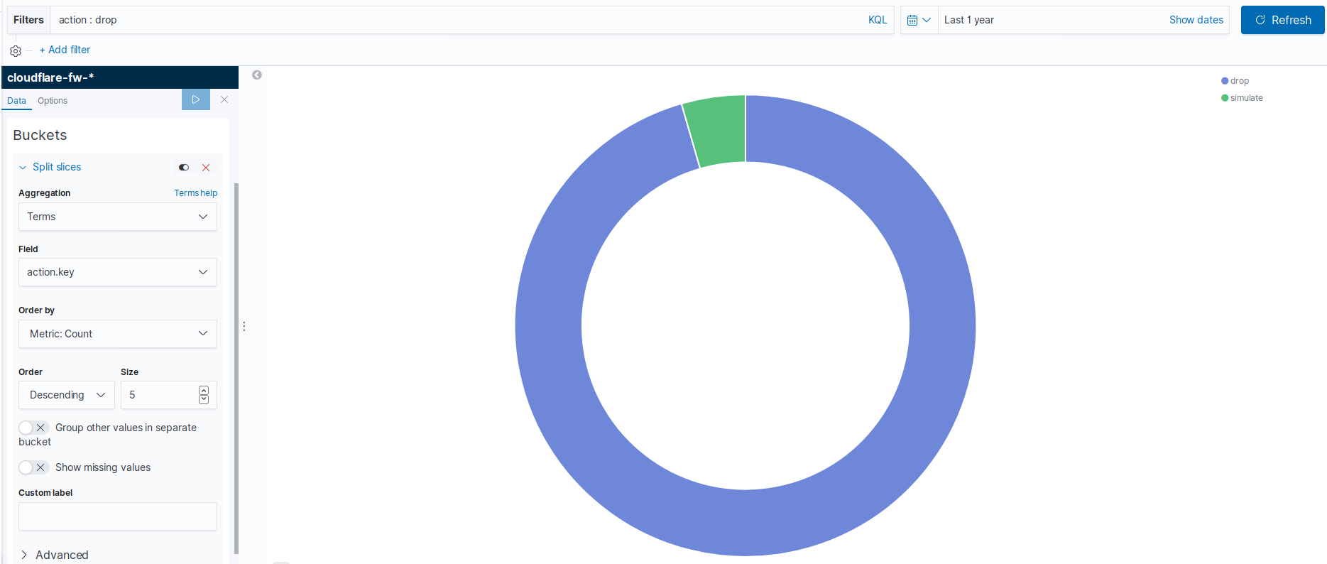Open the action.key Field dropdown
Viewport: 1327px width, 564px height.
[x=118, y=272]
